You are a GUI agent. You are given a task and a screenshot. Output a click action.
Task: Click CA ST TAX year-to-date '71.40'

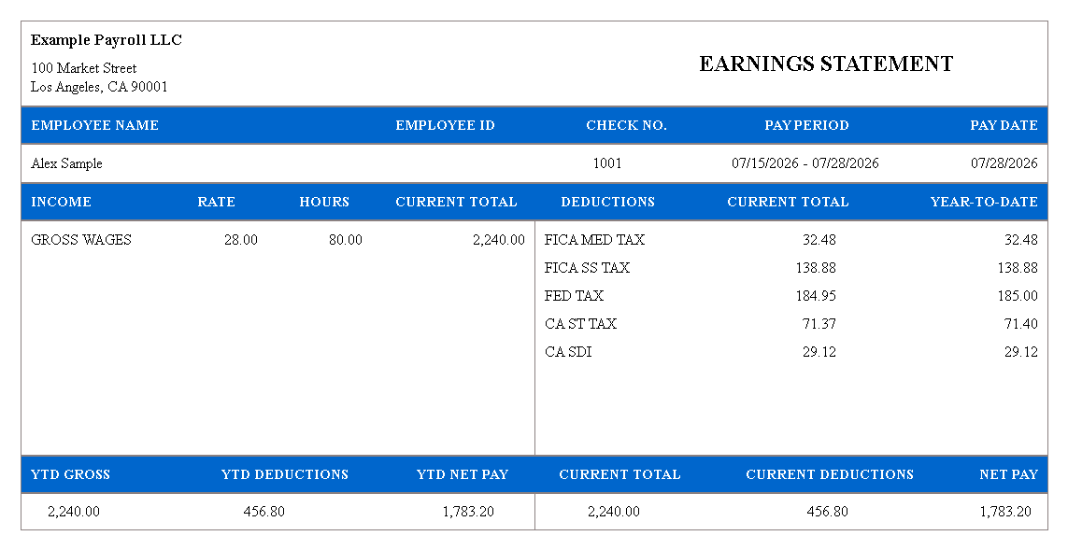1021,323
